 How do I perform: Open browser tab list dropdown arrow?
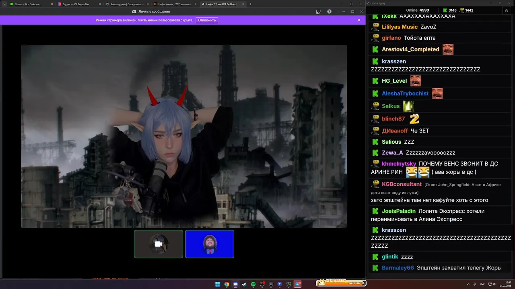4,4
